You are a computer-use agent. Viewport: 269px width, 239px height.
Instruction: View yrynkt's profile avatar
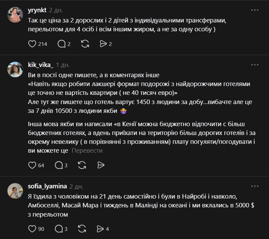15,15
